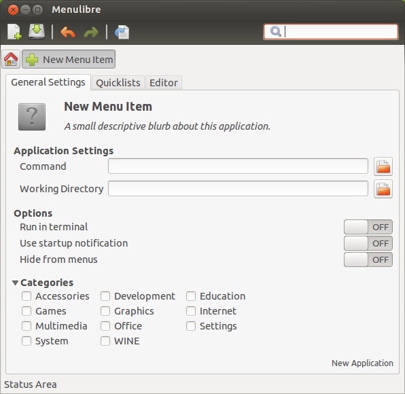
Task: Click the revert document toolbar icon
Action: click(x=122, y=33)
